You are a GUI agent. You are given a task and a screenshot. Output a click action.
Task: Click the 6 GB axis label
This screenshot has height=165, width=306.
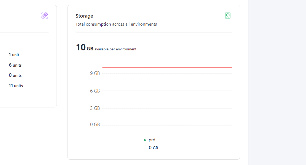(95, 91)
